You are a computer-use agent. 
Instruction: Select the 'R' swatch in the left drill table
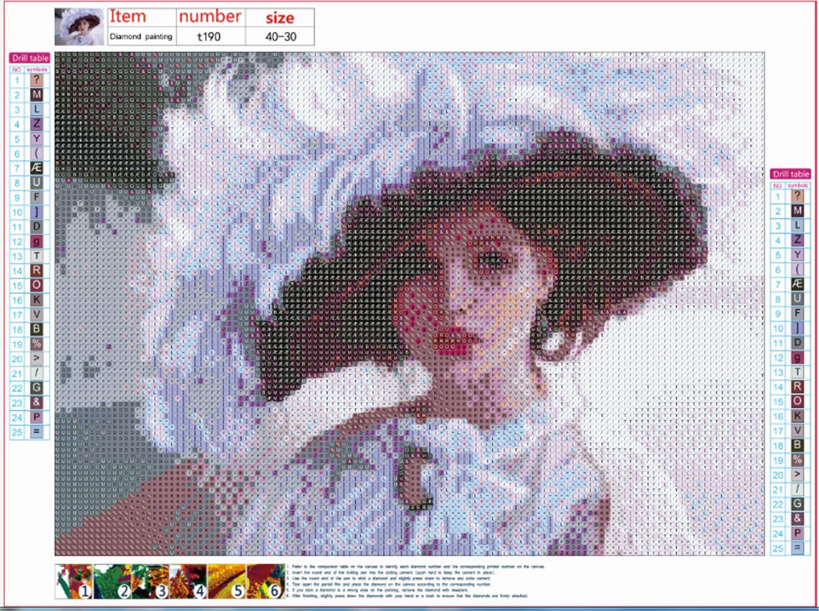(37, 270)
